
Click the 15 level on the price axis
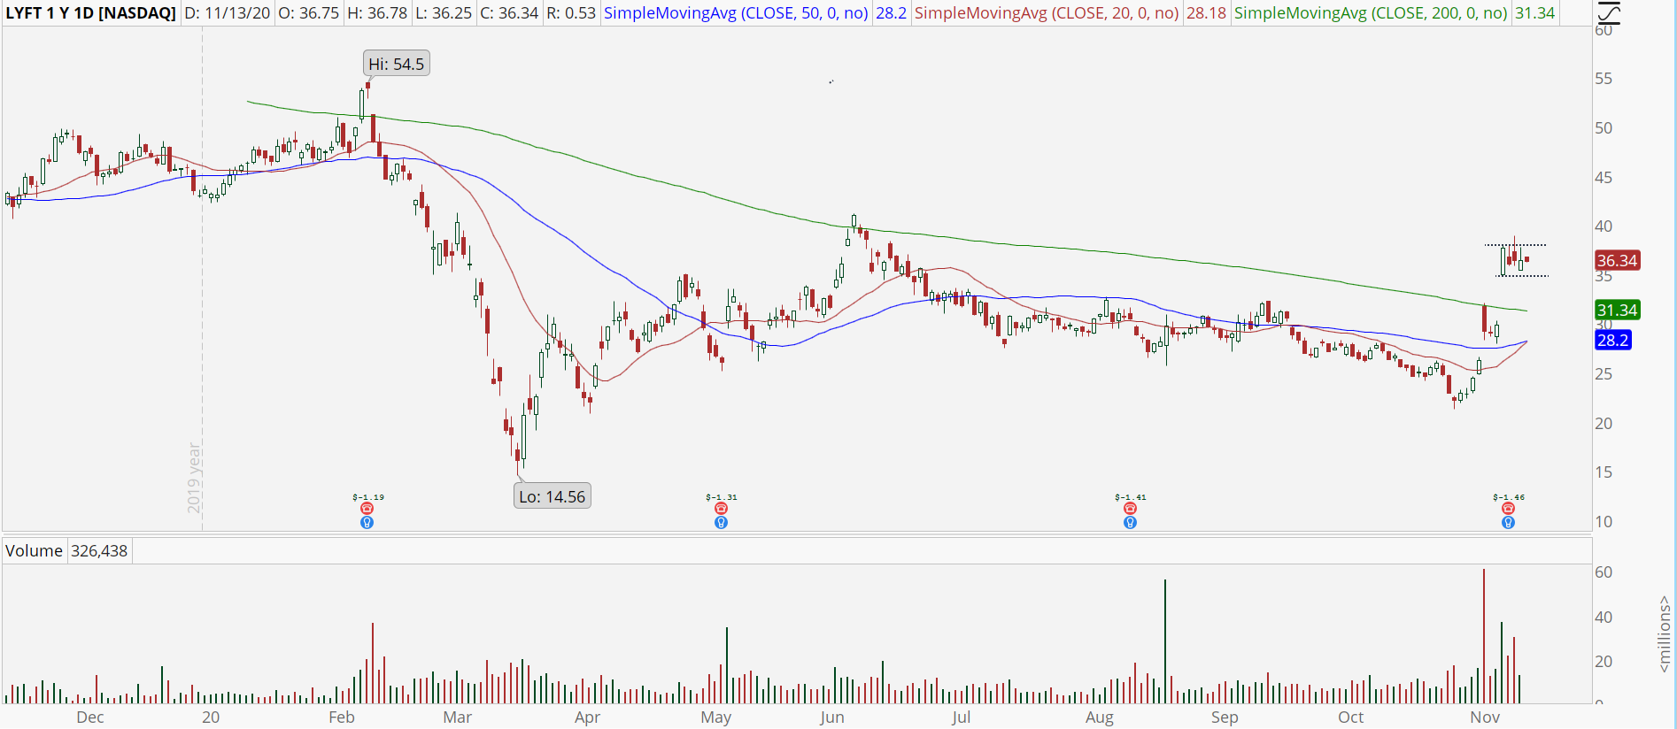pos(1604,472)
